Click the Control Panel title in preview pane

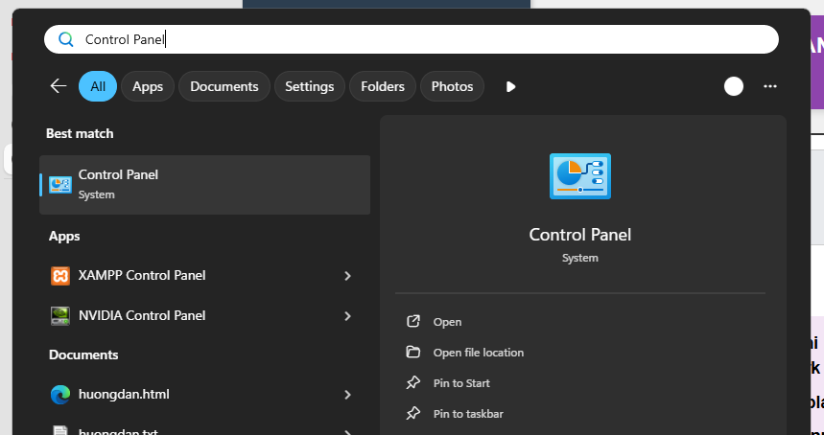point(580,234)
